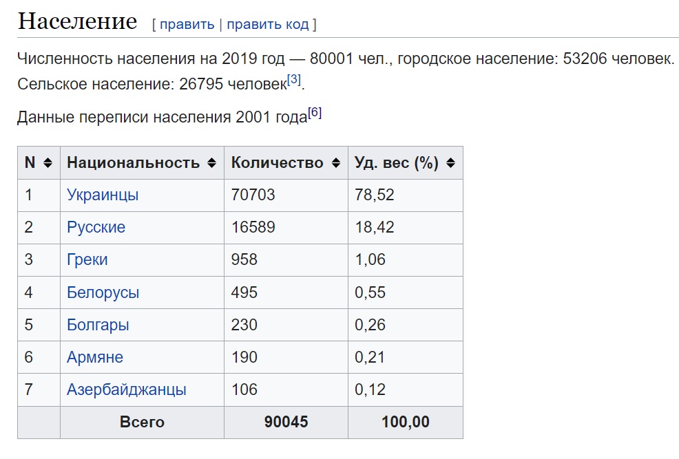
Task: Open the Армяне link
Action: (95, 357)
